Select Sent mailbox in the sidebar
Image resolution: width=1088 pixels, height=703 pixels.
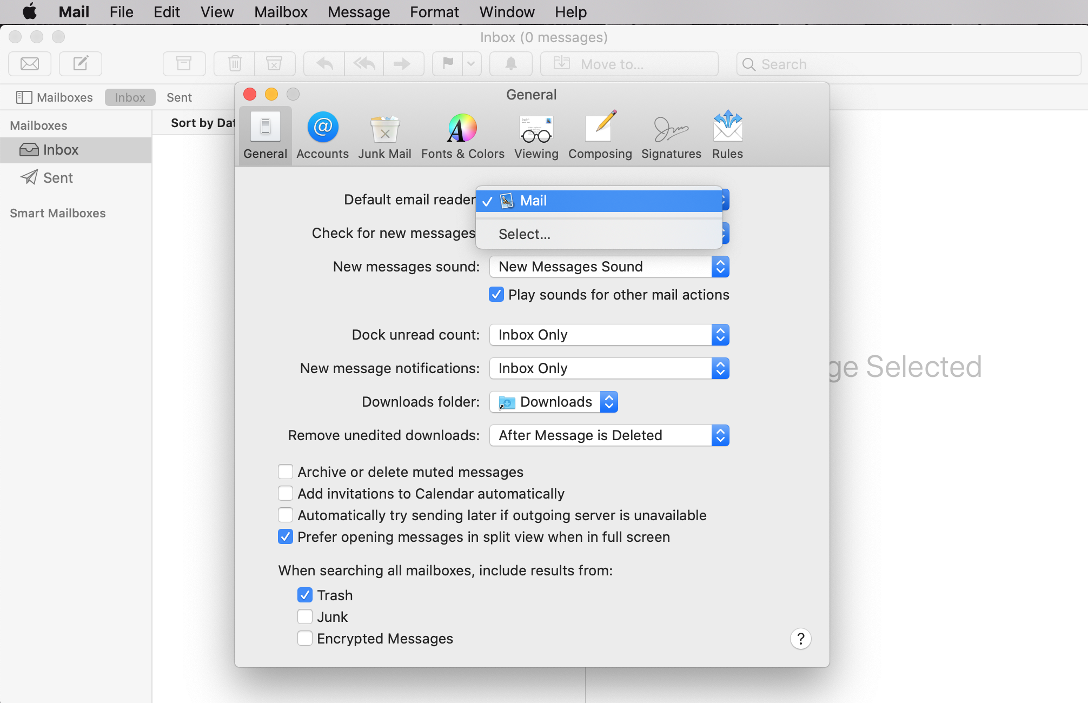point(76,178)
